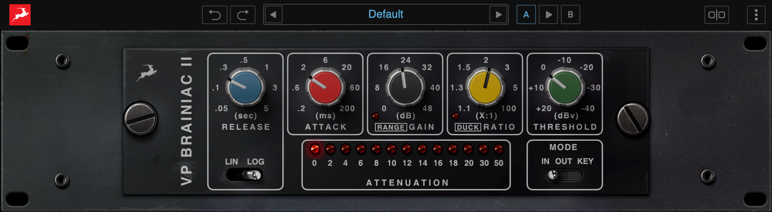Screen dimensions: 772x212
Task: Click the yellow Ratio knob
Action: (485, 87)
